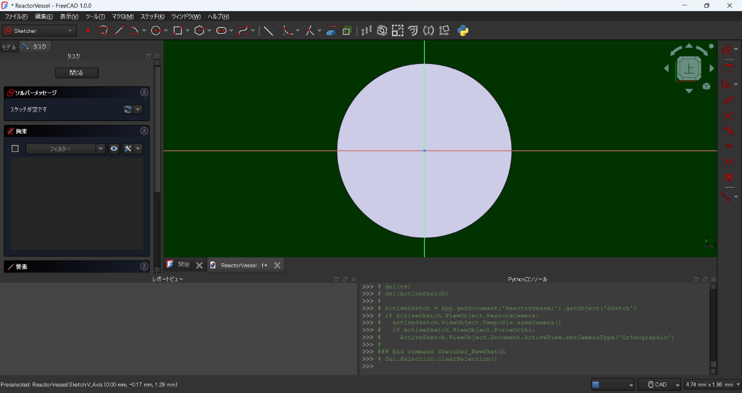This screenshot has width=742, height=393.
Task: Select the create circle tool
Action: [x=156, y=31]
